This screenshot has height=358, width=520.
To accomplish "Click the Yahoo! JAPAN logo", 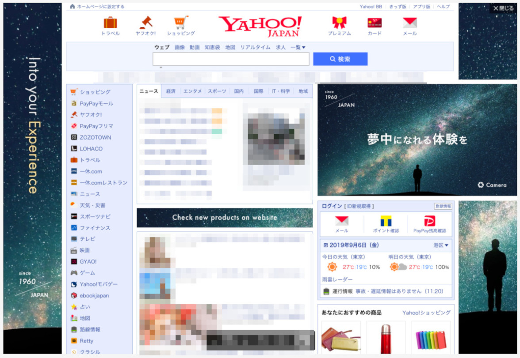I will tap(260, 26).
